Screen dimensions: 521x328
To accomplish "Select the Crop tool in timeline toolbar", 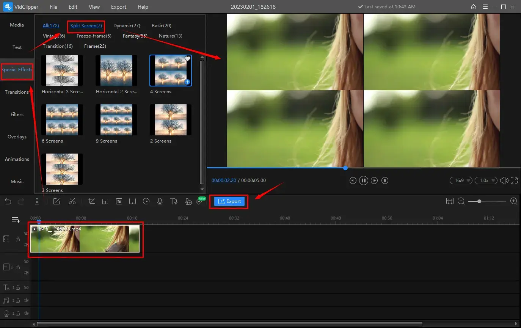I will pos(91,201).
